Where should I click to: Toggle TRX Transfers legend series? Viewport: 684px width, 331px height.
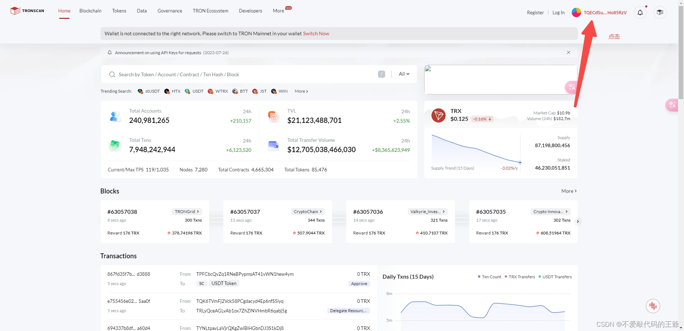(x=520, y=277)
